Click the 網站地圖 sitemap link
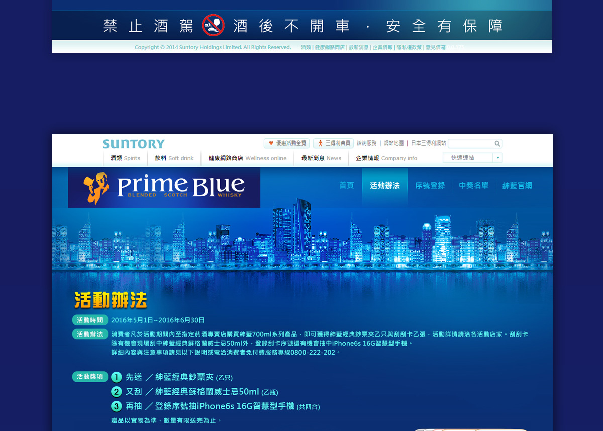The height and width of the screenshot is (431, 603). click(394, 143)
